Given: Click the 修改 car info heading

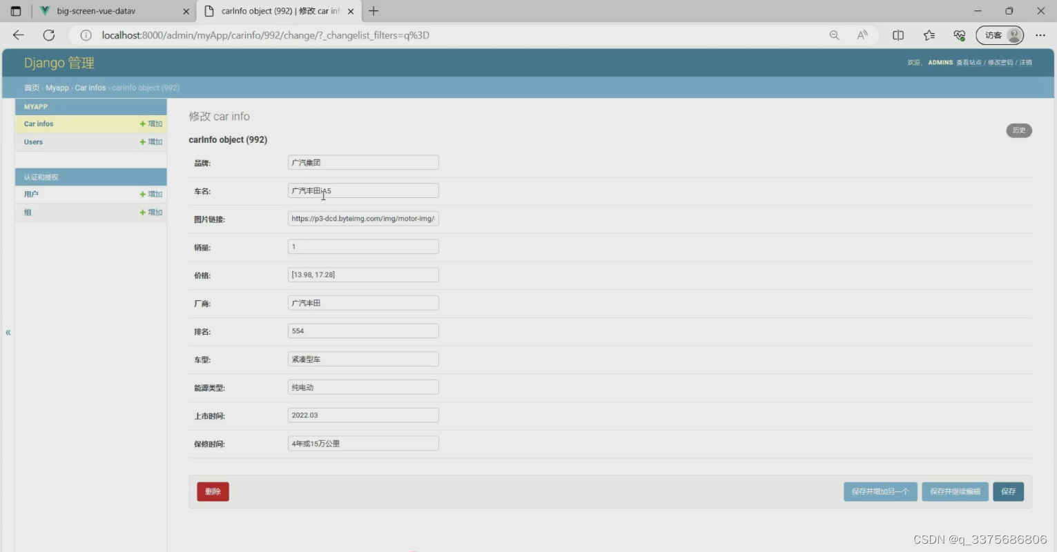Looking at the screenshot, I should 220,117.
